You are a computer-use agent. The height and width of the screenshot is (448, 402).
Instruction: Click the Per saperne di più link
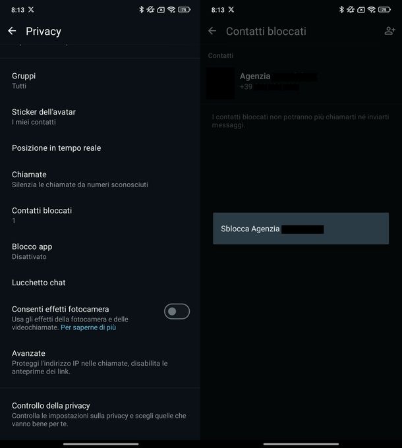[88, 327]
